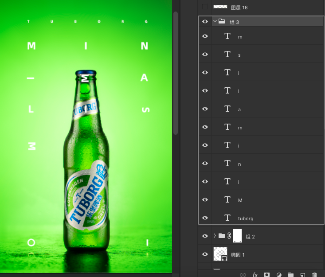
Task: Click the folder icon of 组 3
Action: click(x=222, y=21)
